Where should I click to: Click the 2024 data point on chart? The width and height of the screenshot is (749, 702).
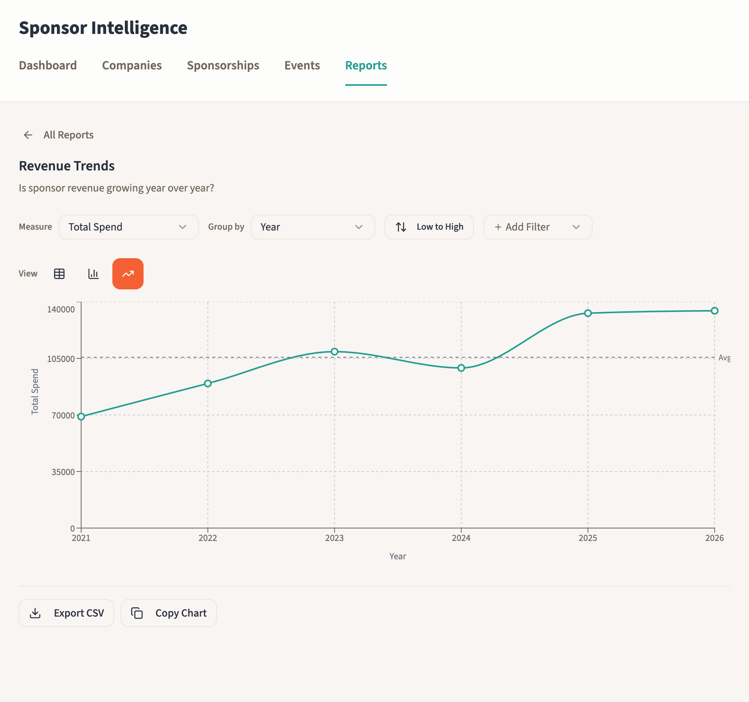pyautogui.click(x=461, y=368)
